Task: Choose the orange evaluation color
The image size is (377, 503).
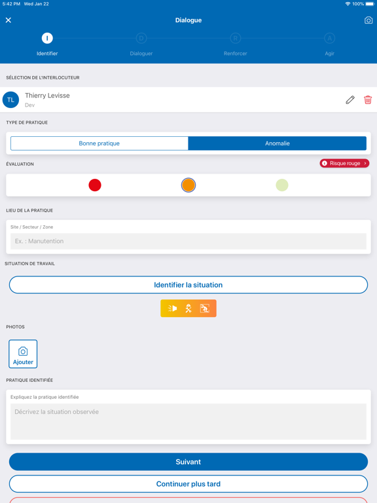Action: [188, 185]
